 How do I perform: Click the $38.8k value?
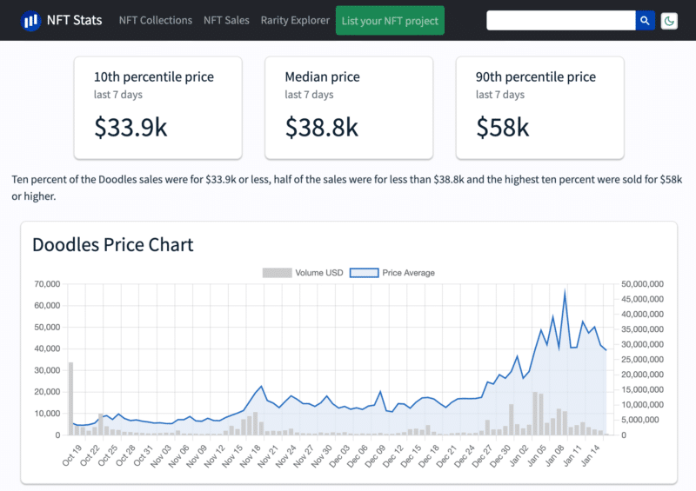321,127
